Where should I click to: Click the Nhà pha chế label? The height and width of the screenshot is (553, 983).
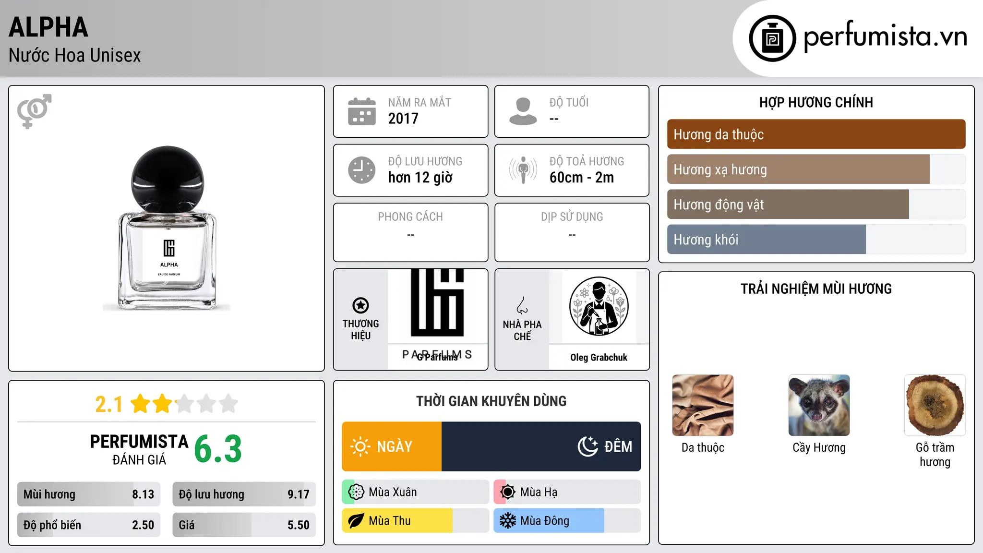[x=522, y=330]
